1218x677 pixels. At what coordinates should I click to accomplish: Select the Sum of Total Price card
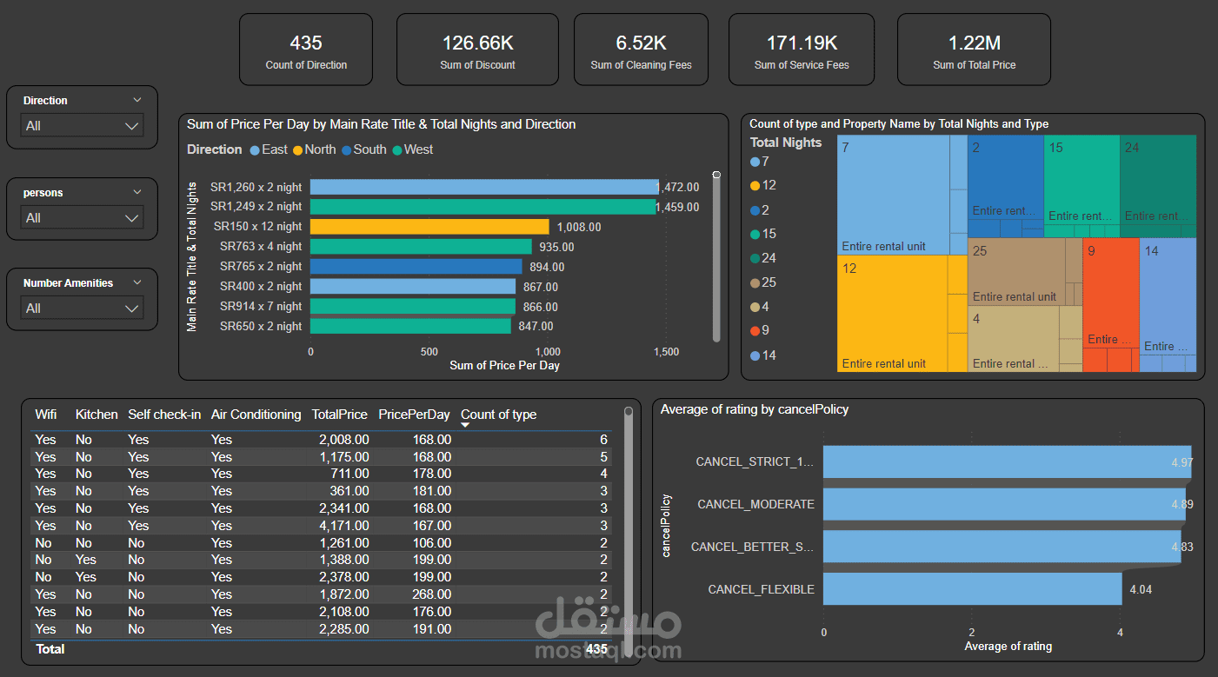974,50
